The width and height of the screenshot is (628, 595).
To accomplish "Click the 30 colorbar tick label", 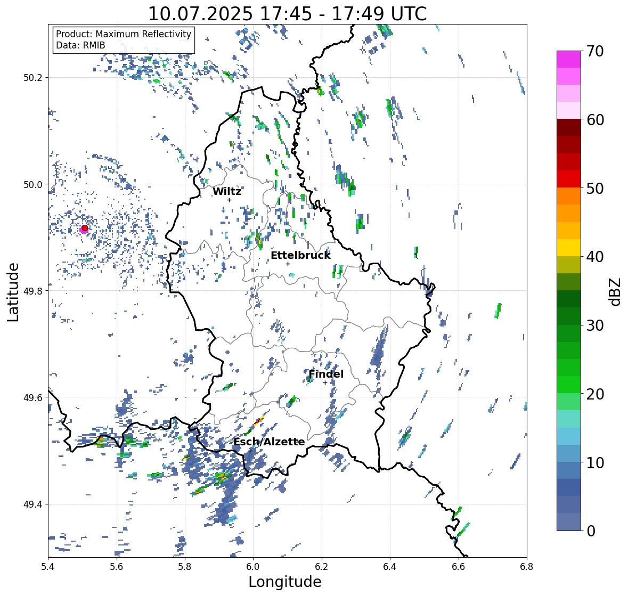I will pyautogui.click(x=595, y=325).
